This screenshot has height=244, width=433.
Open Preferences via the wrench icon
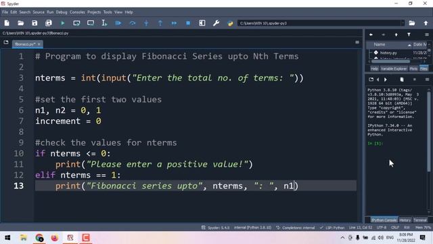click(x=216, y=23)
